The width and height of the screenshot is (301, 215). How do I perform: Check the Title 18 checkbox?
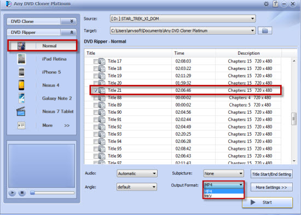(96, 69)
